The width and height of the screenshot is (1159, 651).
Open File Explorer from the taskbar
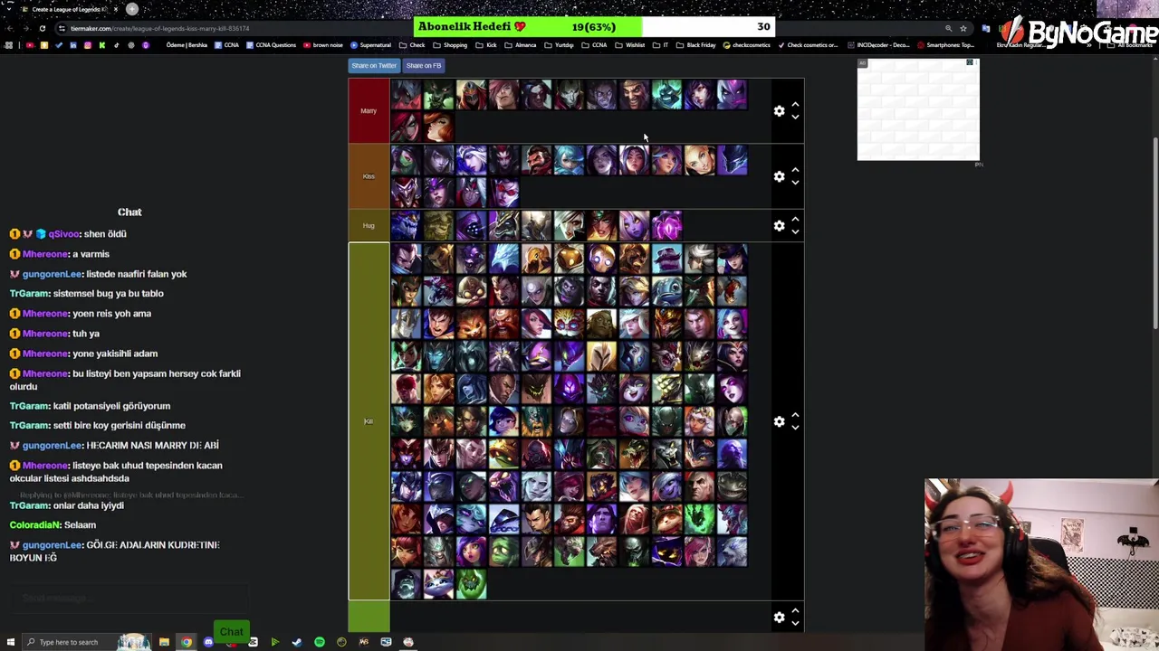click(x=164, y=642)
